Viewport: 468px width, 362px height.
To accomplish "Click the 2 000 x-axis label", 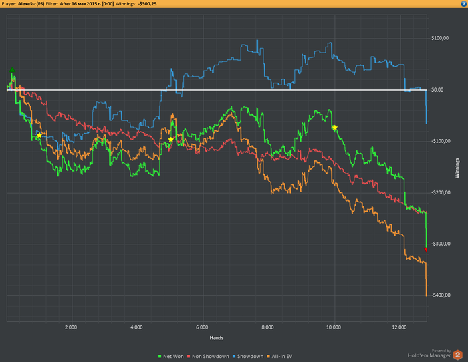I will click(71, 327).
